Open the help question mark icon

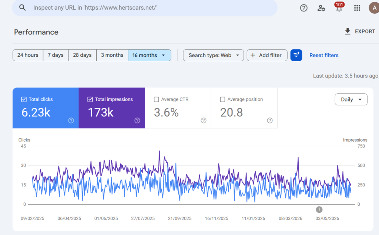(x=303, y=8)
